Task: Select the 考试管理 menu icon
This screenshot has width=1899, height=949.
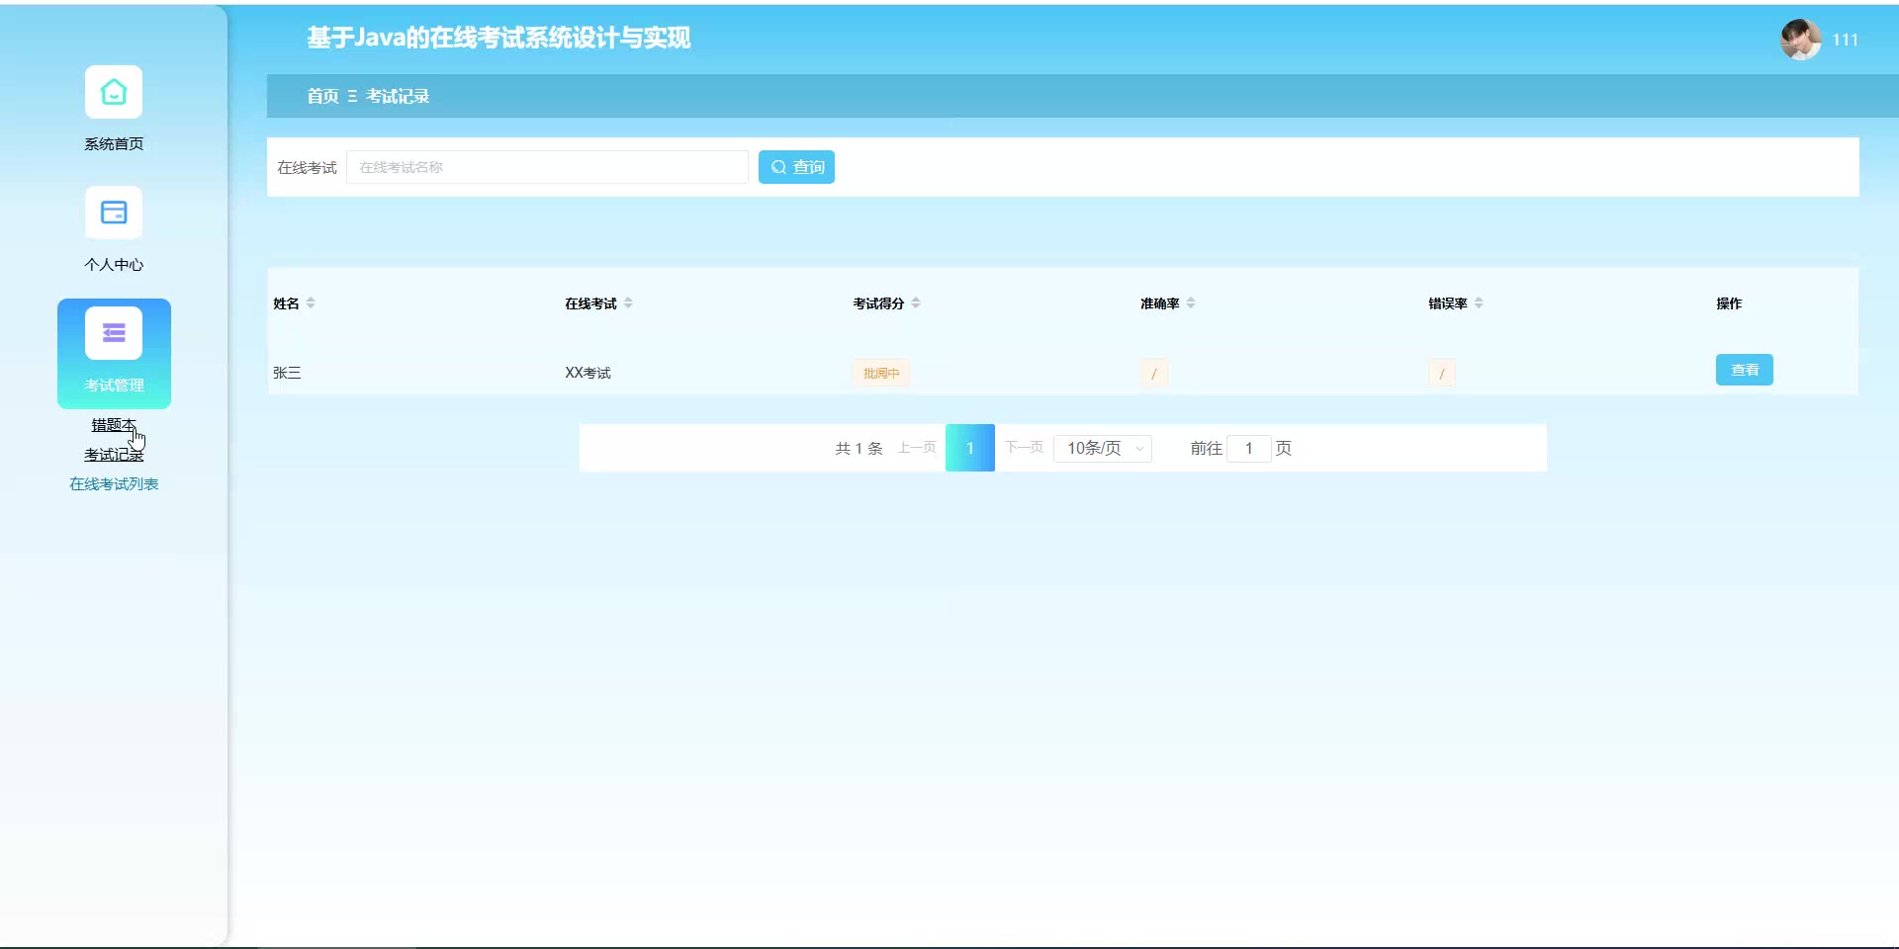Action: (114, 334)
